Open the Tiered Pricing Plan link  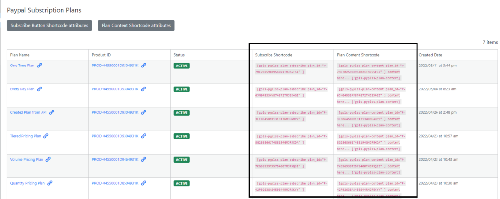pyautogui.click(x=25, y=136)
